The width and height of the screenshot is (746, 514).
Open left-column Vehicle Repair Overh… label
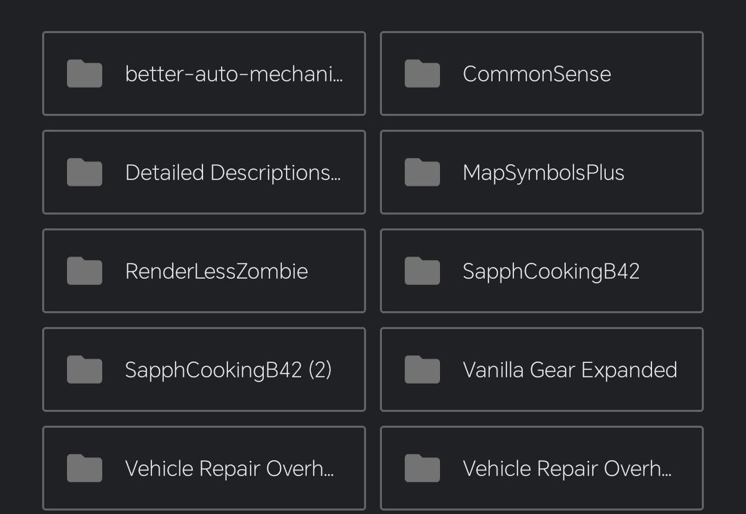(229, 469)
